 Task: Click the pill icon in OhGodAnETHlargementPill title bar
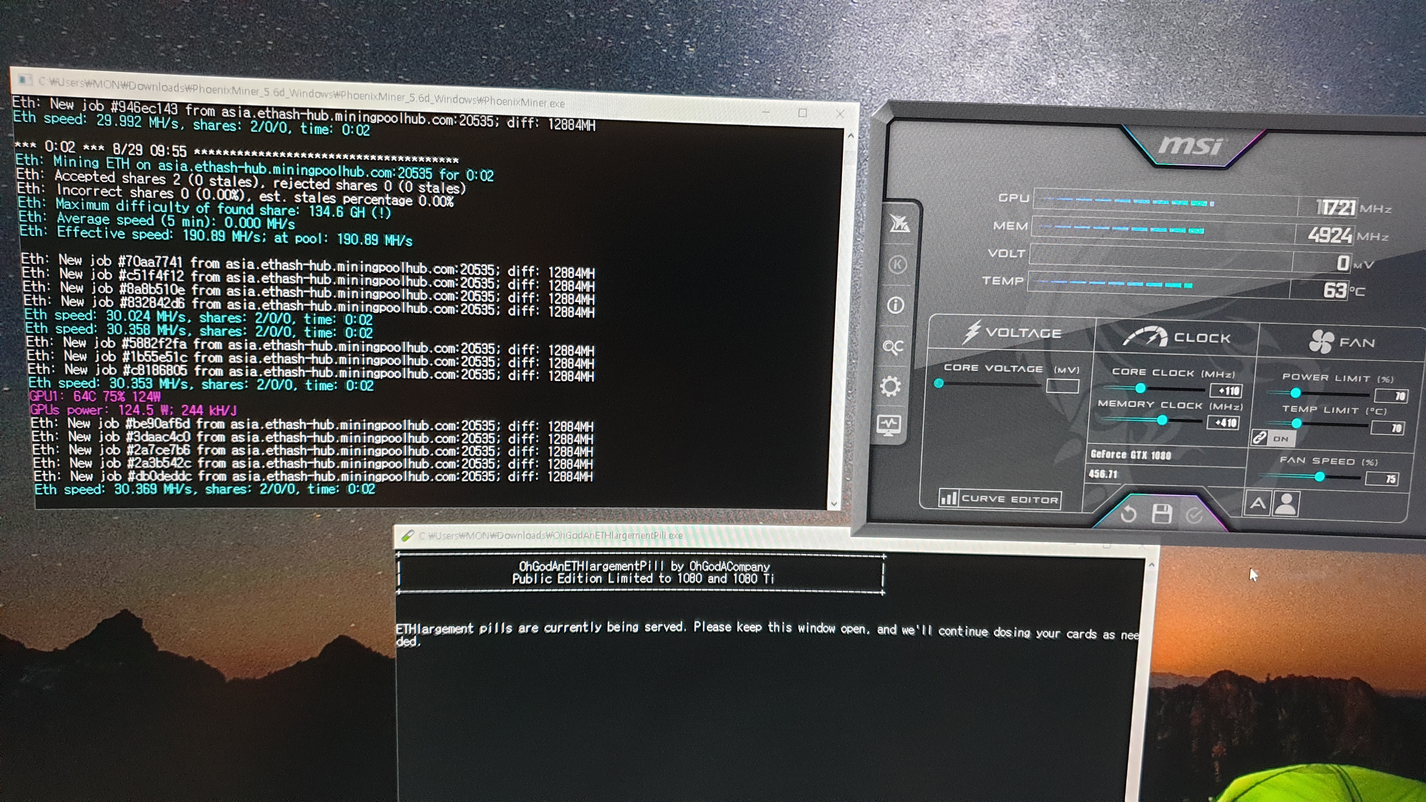pyautogui.click(x=408, y=536)
